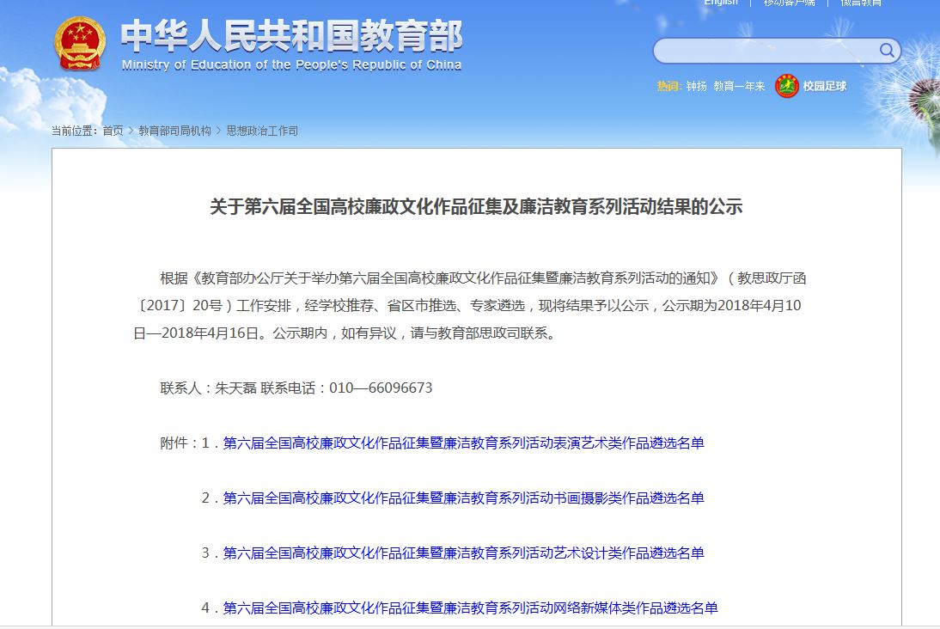Image resolution: width=940 pixels, height=629 pixels.
Task: Open 思想政治工作司 breadcrumb link
Action: [262, 131]
